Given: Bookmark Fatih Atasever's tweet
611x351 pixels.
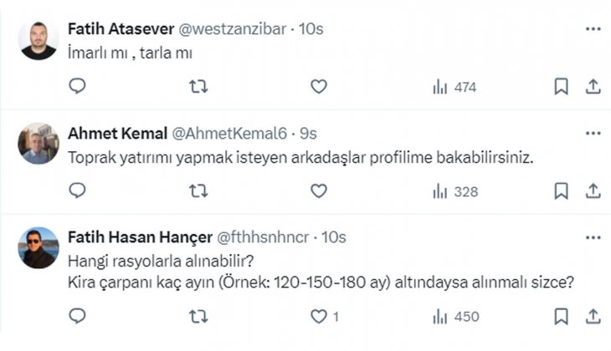Looking at the screenshot, I should (561, 86).
